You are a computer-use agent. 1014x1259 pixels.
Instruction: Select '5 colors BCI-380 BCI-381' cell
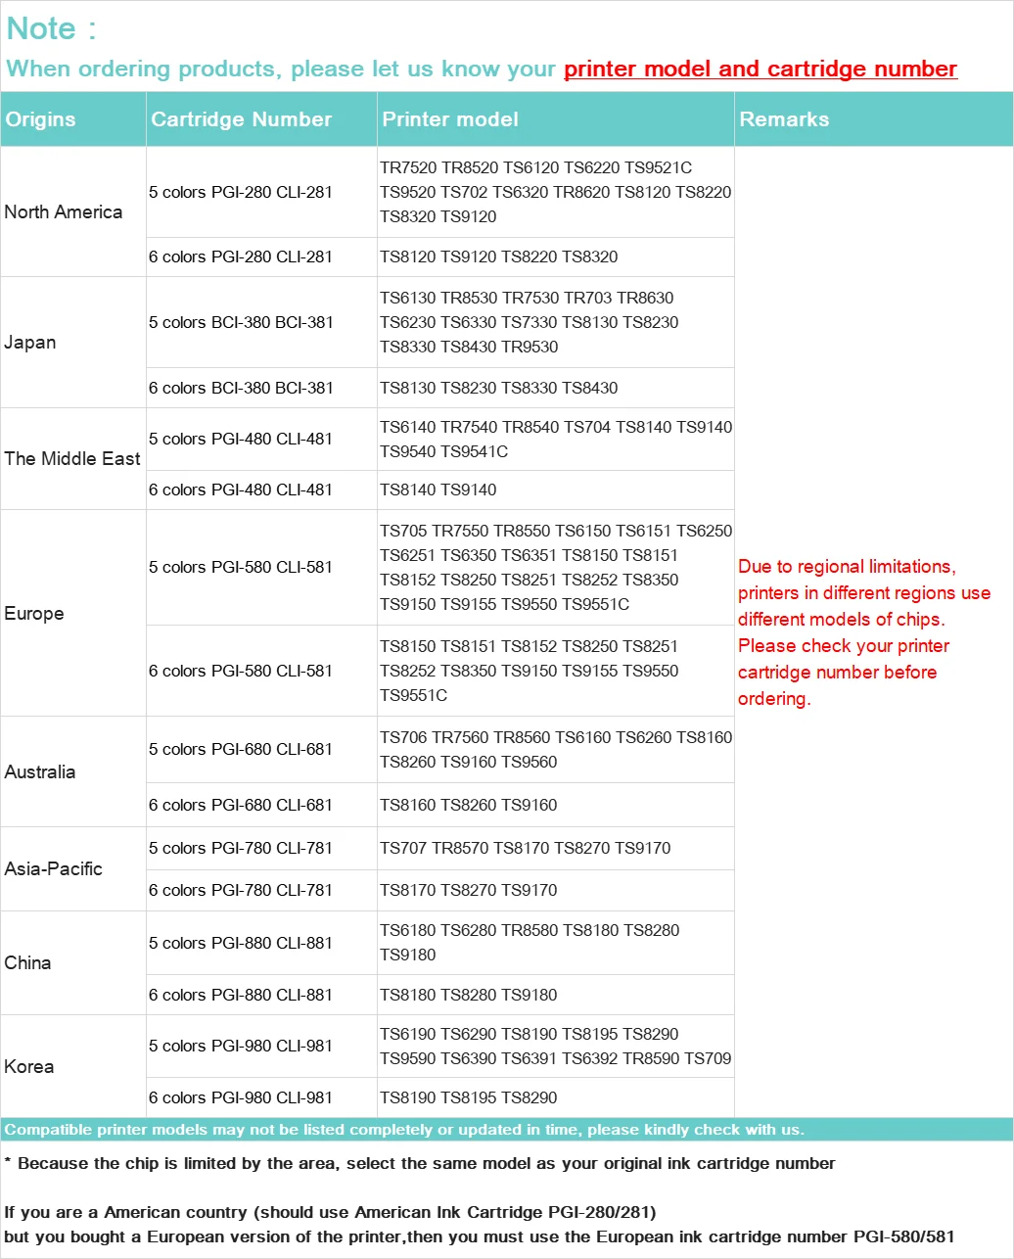tap(261, 322)
